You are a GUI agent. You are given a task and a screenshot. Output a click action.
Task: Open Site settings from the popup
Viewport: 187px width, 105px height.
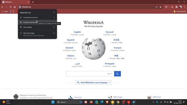37,27
